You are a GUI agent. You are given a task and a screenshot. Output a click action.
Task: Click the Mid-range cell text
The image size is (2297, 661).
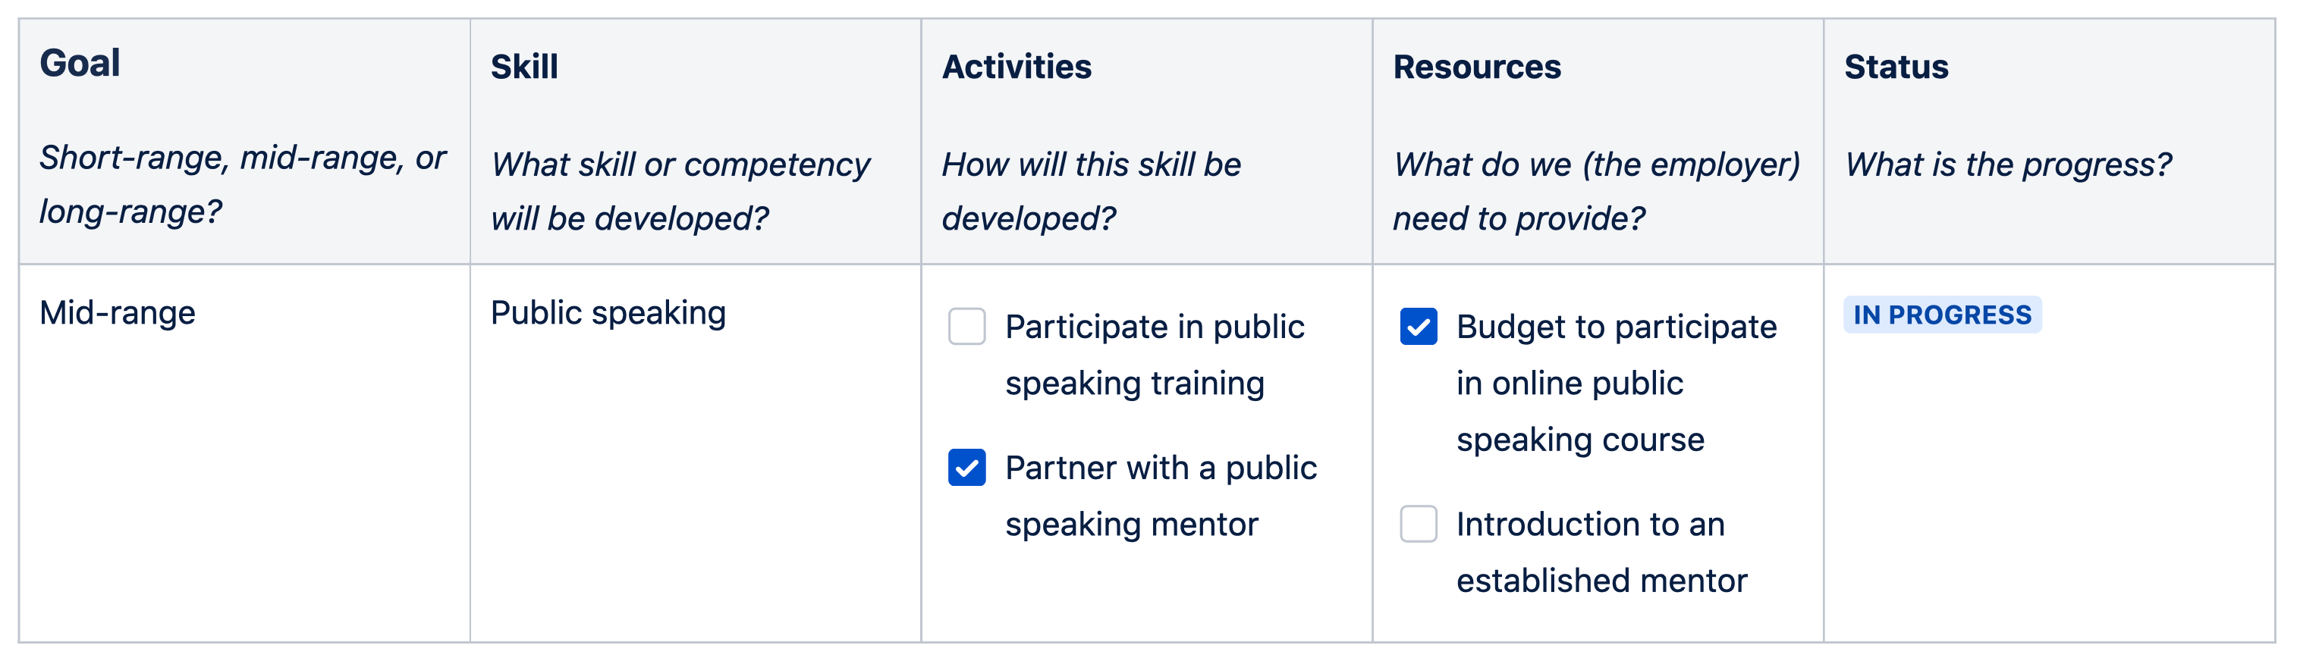(118, 312)
